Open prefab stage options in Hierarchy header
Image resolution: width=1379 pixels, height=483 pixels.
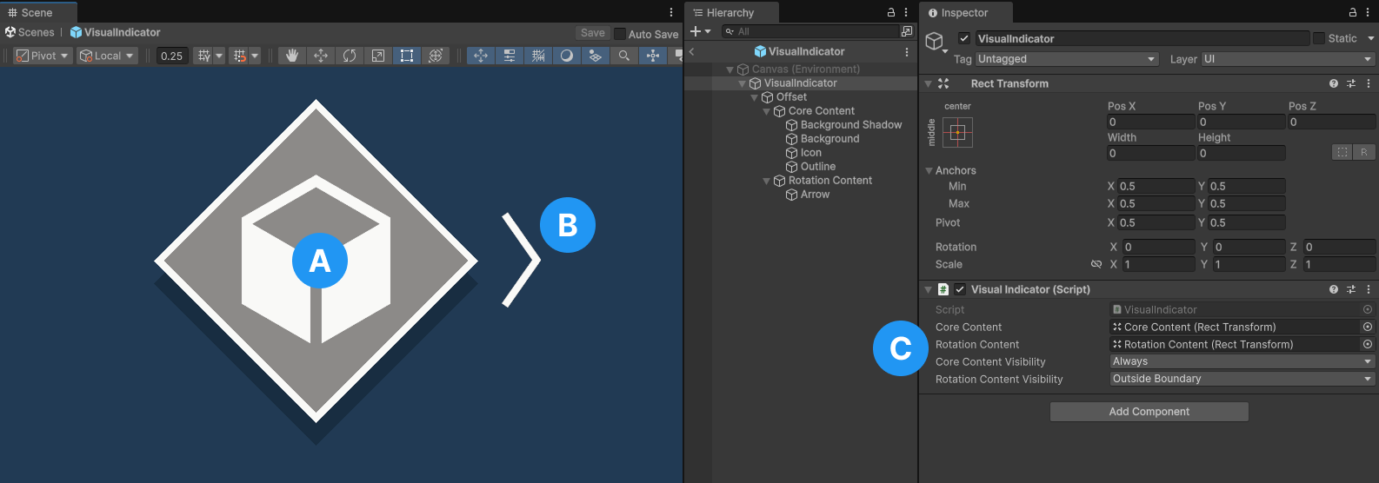click(x=907, y=51)
